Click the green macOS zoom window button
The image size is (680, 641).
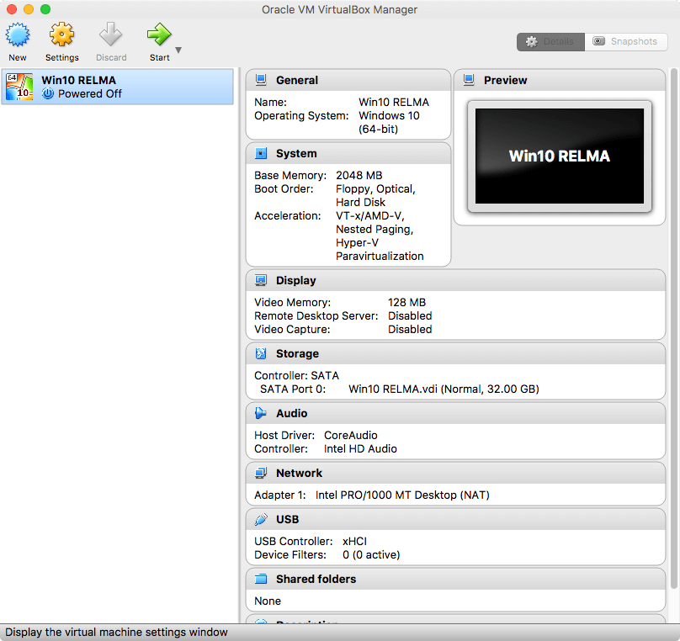pyautogui.click(x=45, y=9)
